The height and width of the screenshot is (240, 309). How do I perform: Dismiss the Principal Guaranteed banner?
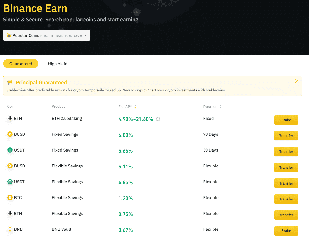[x=297, y=81]
